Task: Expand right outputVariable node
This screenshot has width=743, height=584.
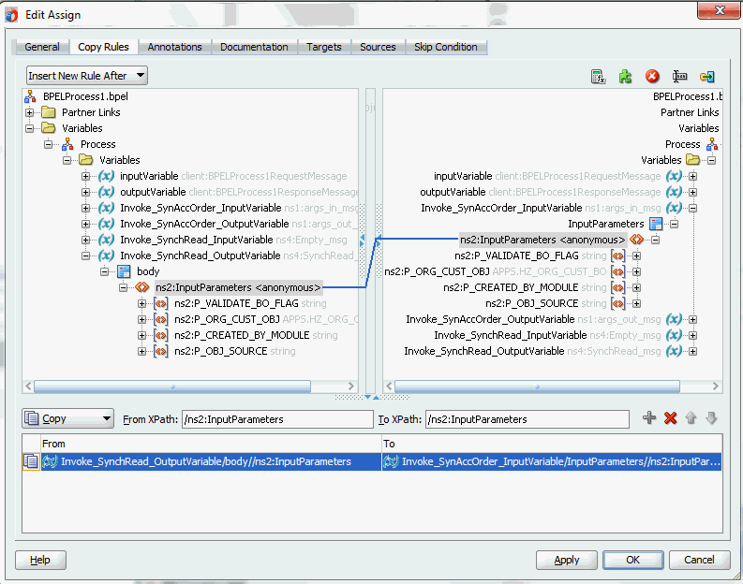Action: 692,192
